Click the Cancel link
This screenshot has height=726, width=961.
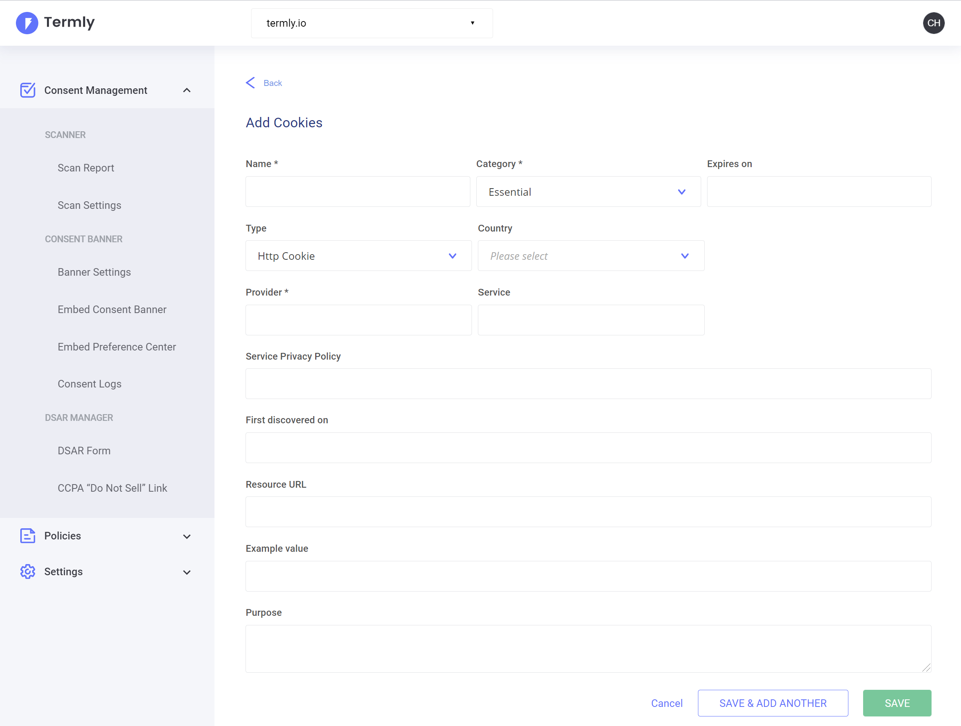[667, 703]
